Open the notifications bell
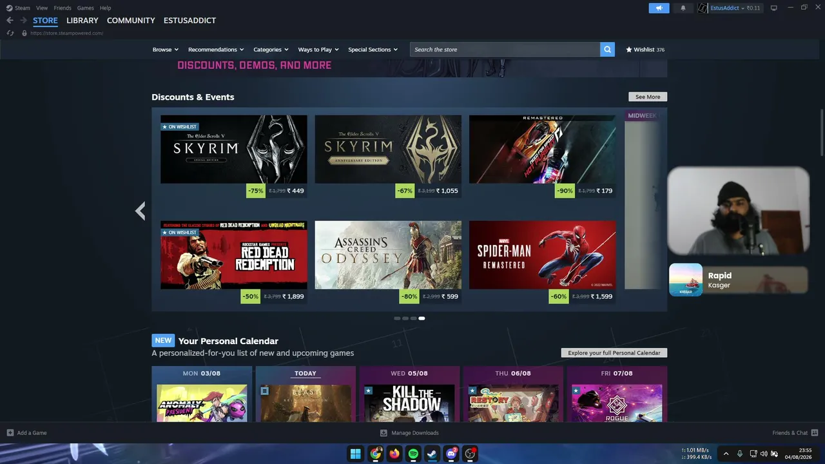 tap(683, 8)
